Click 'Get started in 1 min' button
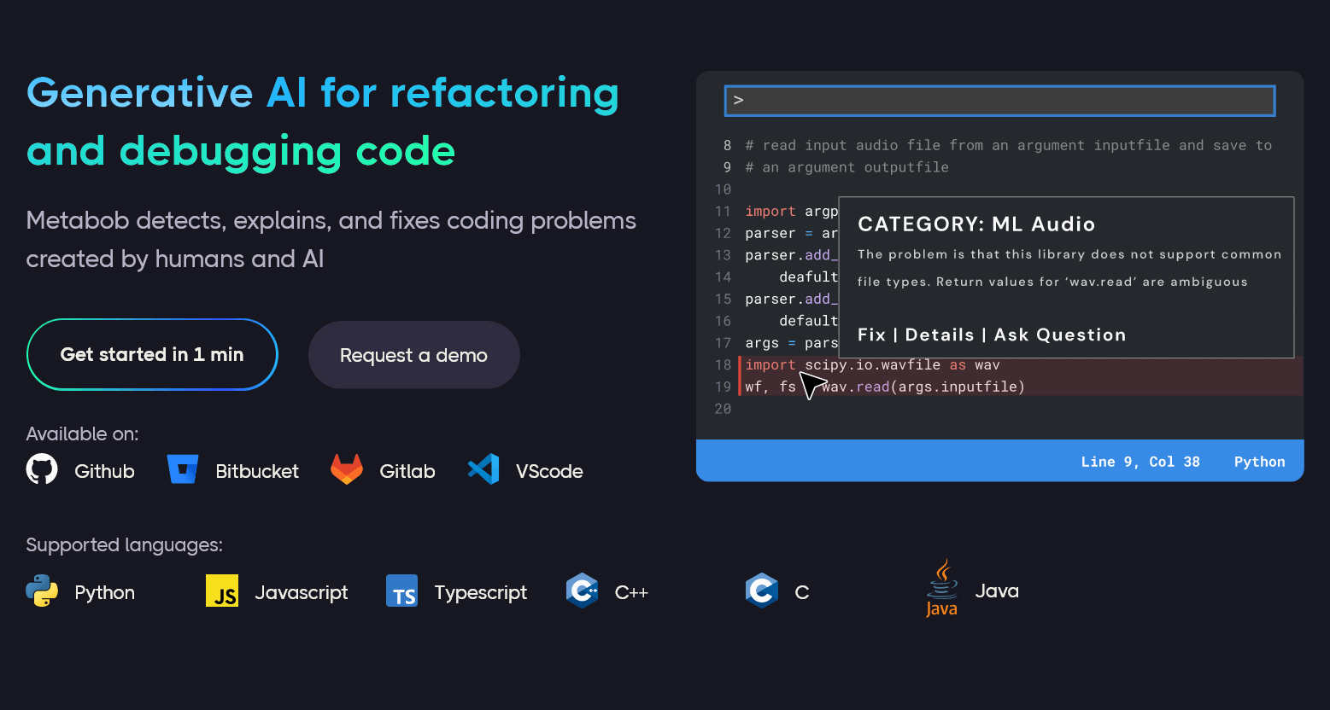This screenshot has height=710, width=1330. 152,354
